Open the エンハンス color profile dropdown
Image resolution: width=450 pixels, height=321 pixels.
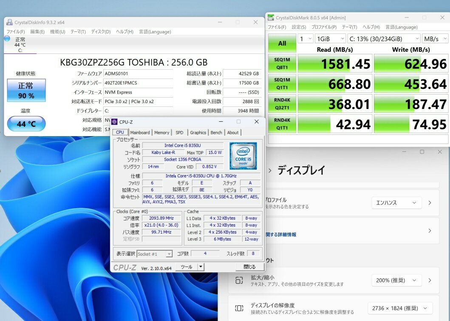(x=396, y=203)
